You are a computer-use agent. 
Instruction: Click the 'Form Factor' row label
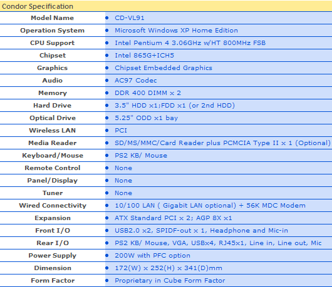click(x=53, y=281)
